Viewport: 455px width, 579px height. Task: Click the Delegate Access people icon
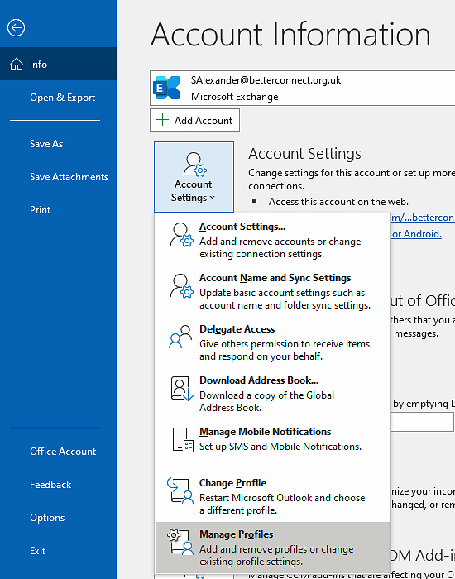[x=180, y=337]
